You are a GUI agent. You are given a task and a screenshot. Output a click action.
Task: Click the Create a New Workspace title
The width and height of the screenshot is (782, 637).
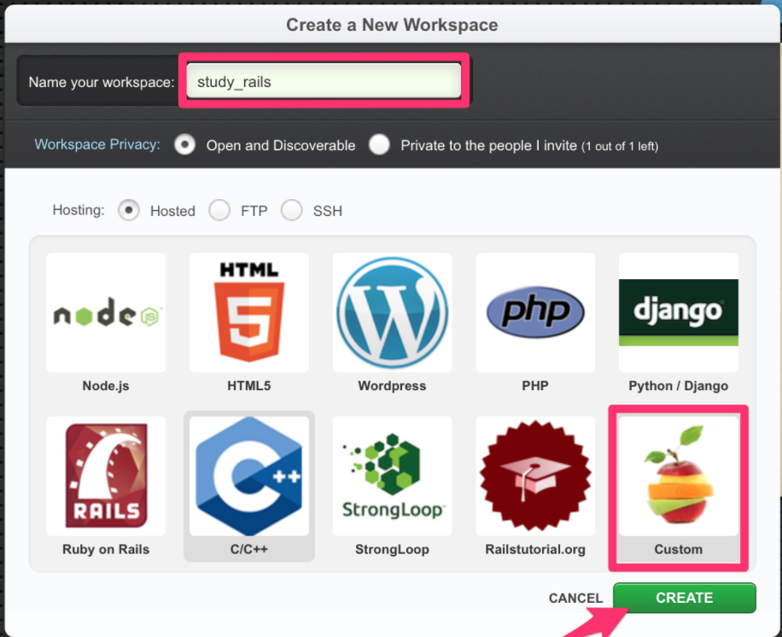tap(392, 25)
